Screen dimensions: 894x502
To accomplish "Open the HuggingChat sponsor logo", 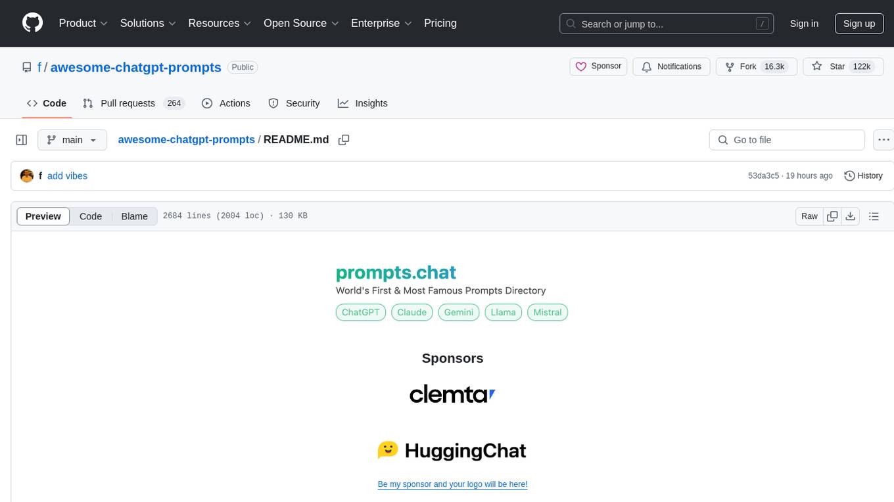I will coord(452,450).
